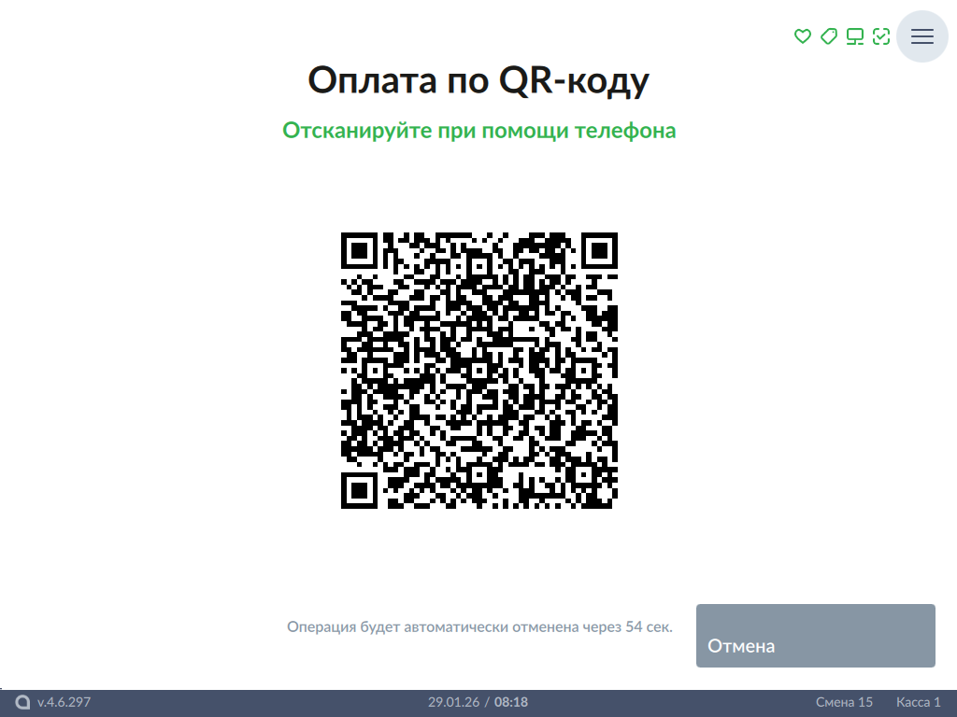Image resolution: width=957 pixels, height=717 pixels.
Task: Click the Касса 1 register label
Action: 918,702
